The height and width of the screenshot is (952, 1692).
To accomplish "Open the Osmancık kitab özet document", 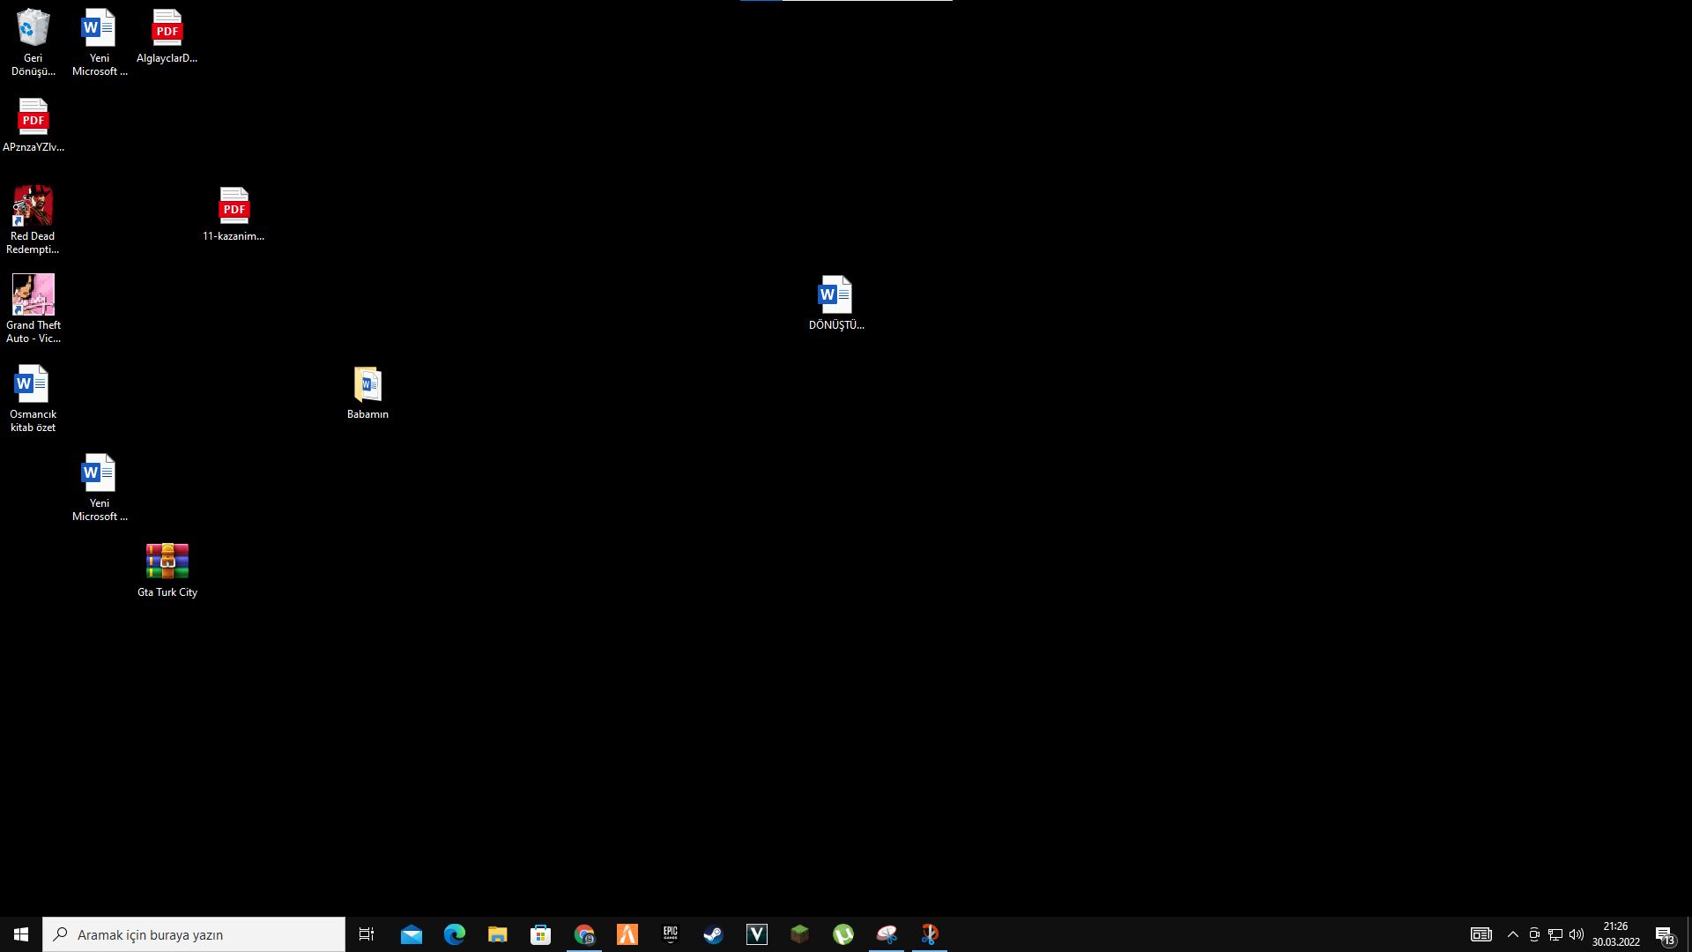I will pos(32,382).
